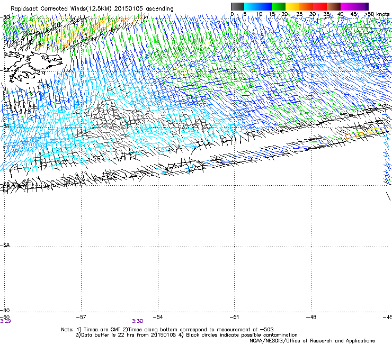Click the brown 35-40 knots legend swatch

[334, 6]
